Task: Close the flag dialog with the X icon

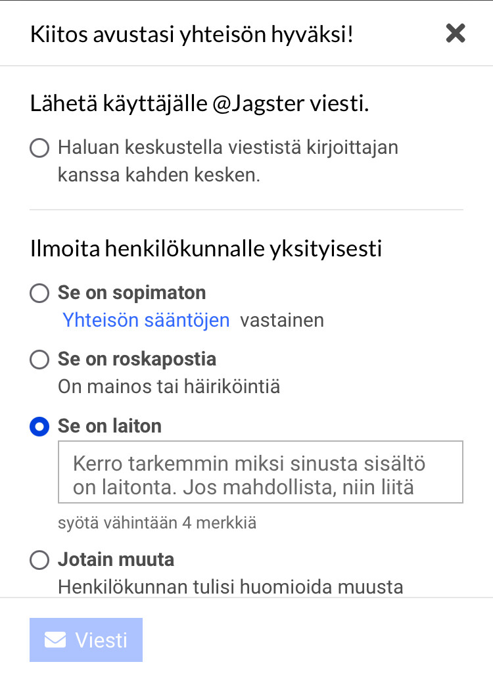Action: 456,33
